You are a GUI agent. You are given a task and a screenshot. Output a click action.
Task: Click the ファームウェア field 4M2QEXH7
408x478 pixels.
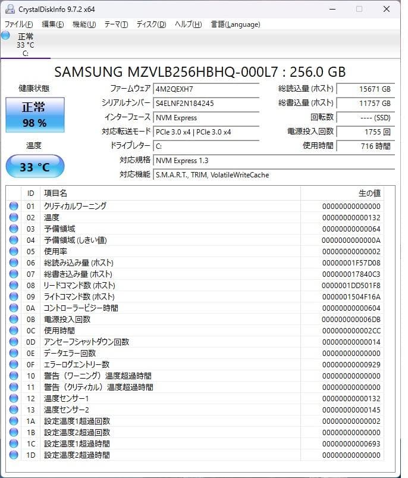[x=206, y=89]
